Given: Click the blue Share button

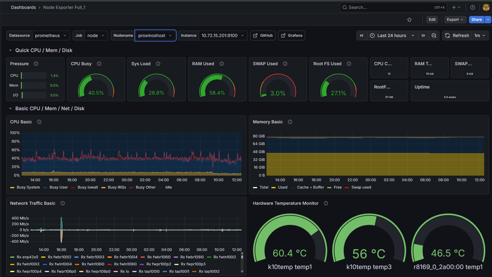Looking at the screenshot, I should (x=477, y=20).
